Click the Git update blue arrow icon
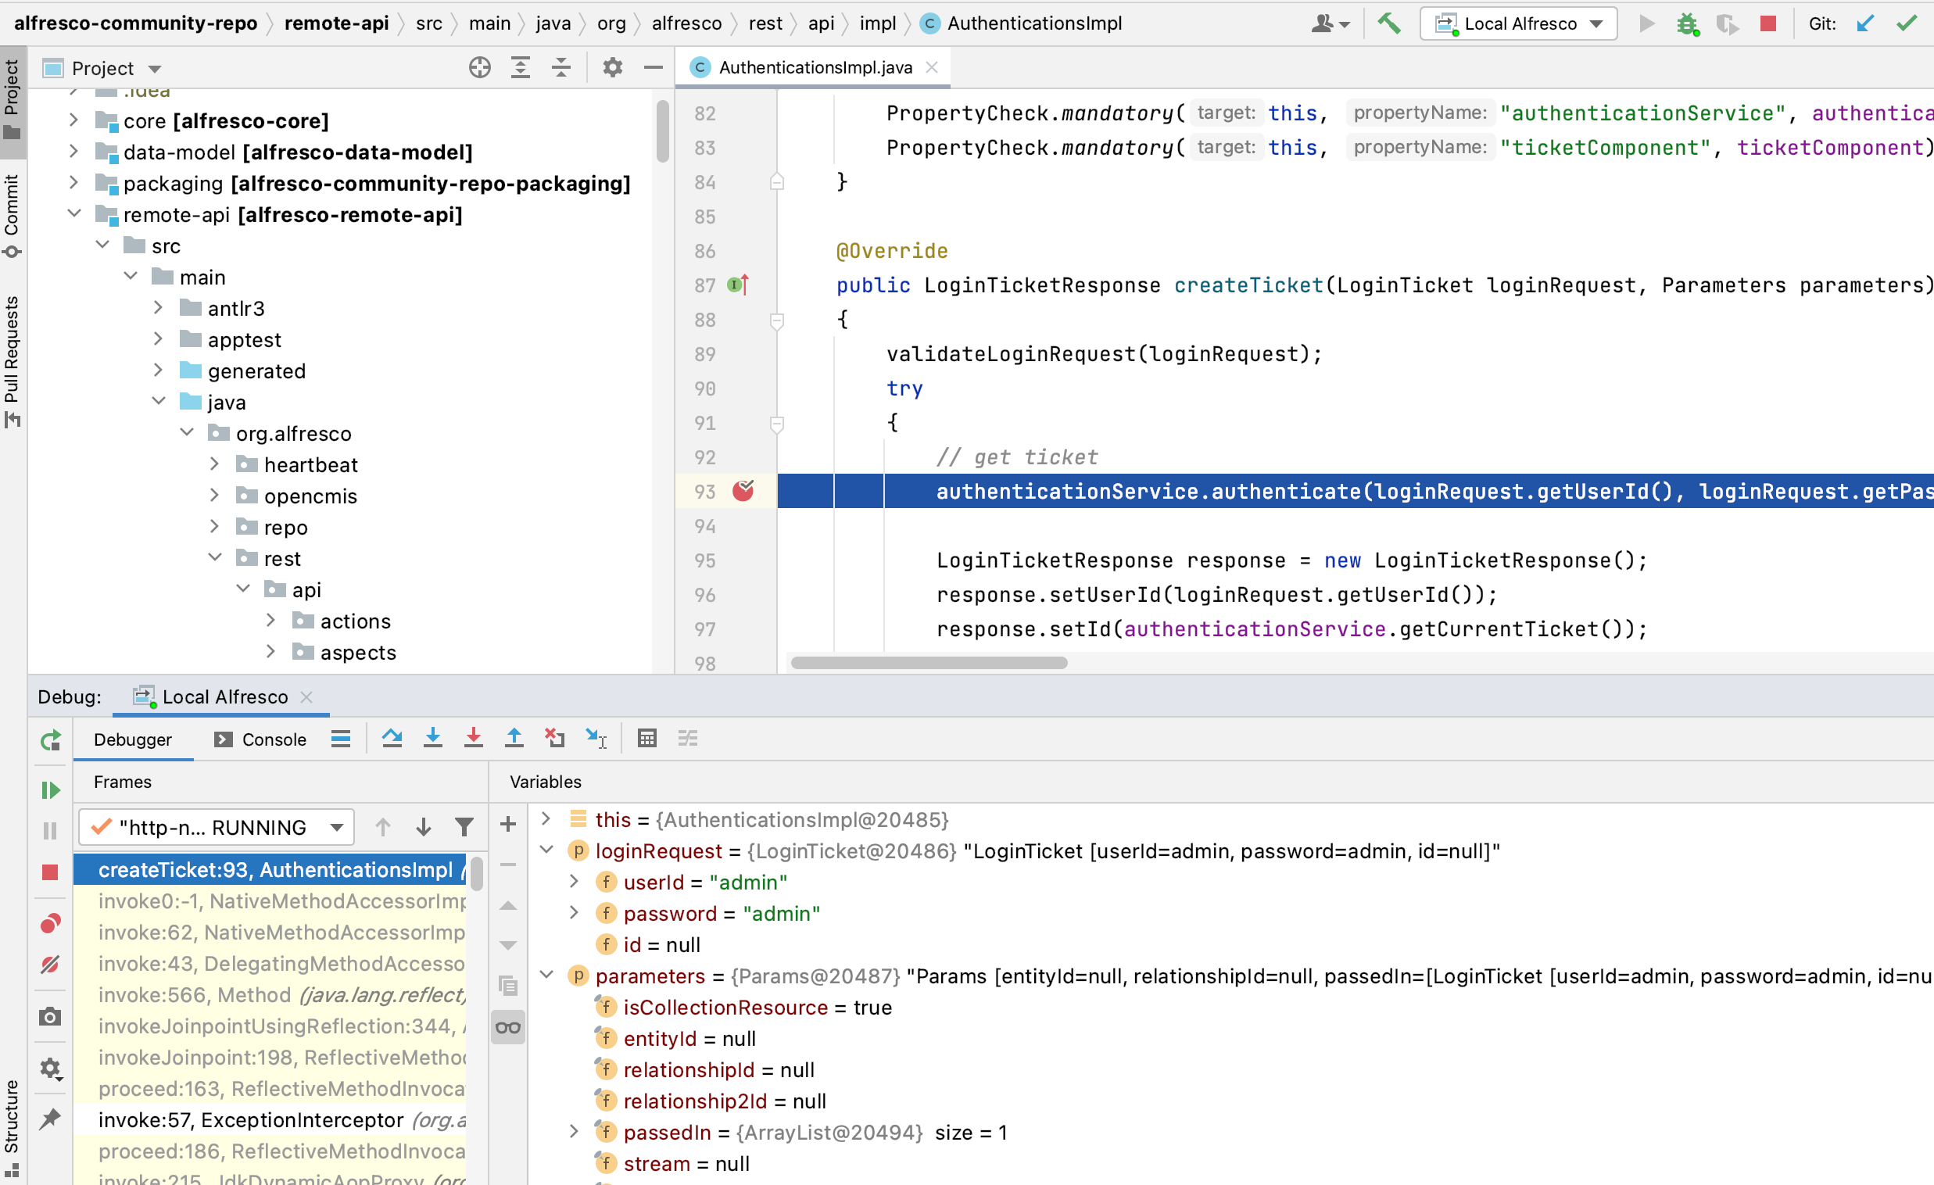Viewport: 1934px width, 1185px height. [1866, 23]
